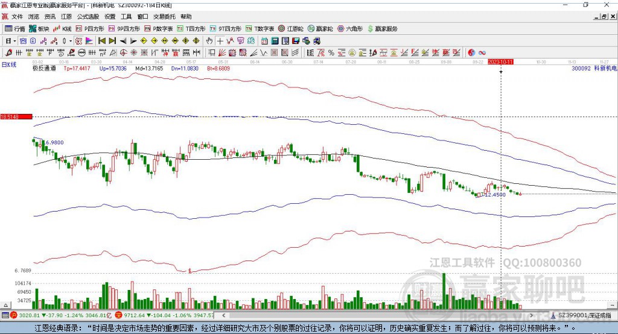Click the 极反通道 indicator label

click(44, 69)
